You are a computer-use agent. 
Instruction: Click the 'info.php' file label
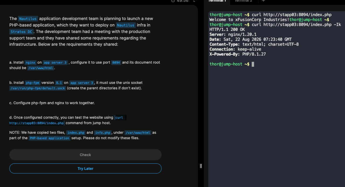[x=103, y=133]
